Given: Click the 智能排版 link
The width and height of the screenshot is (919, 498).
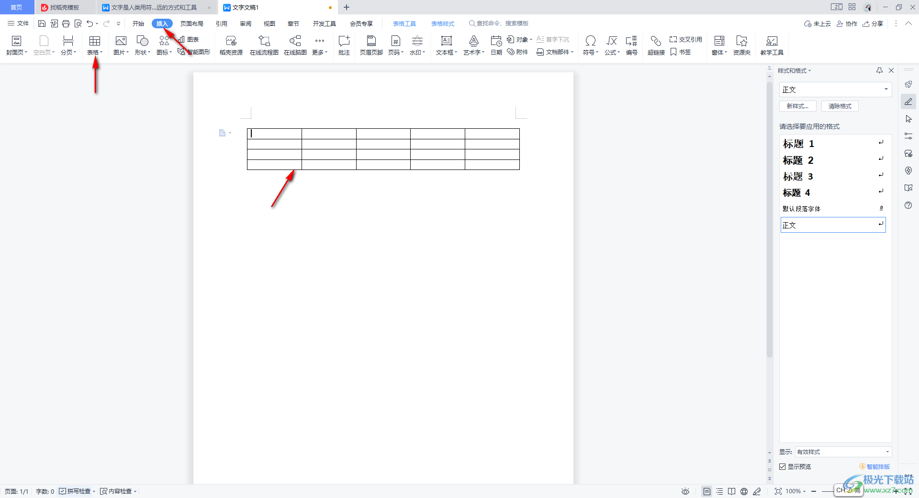Looking at the screenshot, I should point(875,466).
